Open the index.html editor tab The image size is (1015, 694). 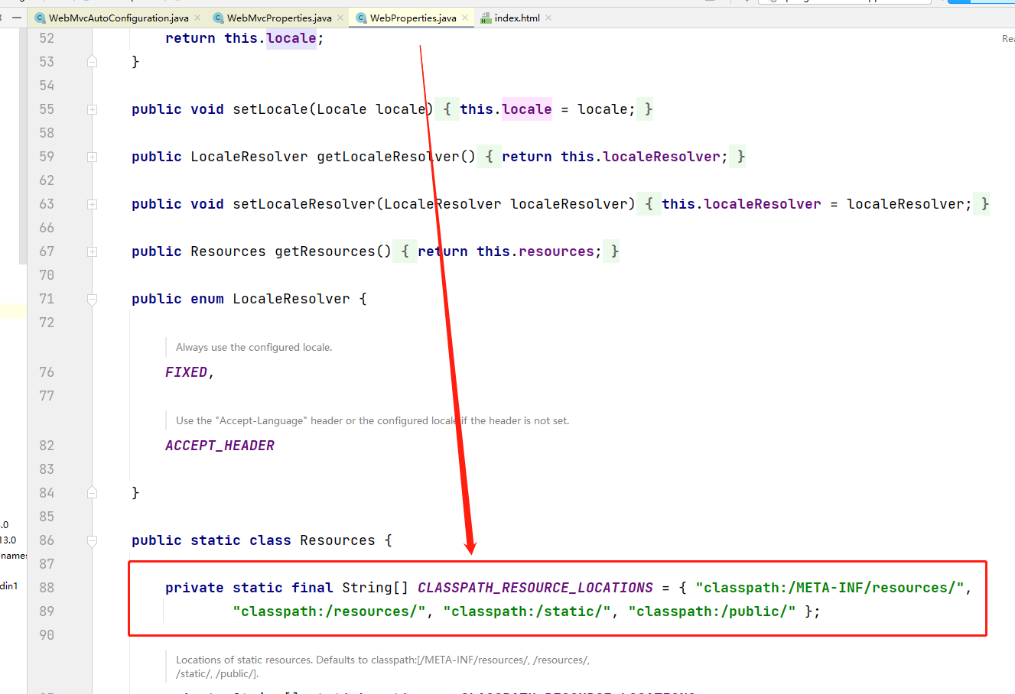coord(517,18)
